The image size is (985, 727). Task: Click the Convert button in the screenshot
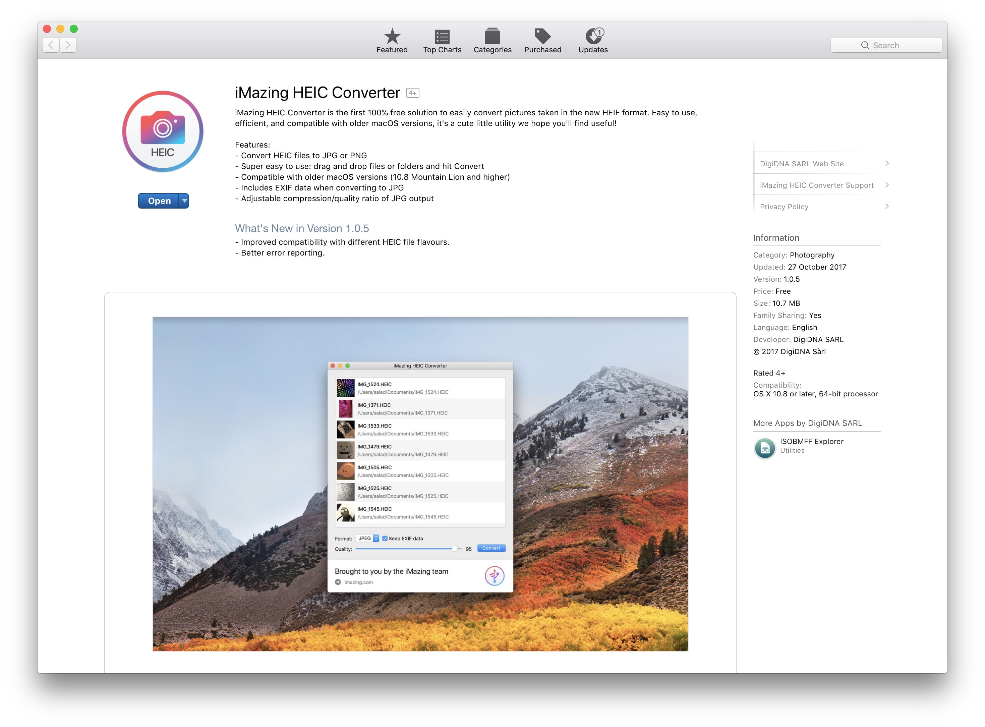(491, 548)
